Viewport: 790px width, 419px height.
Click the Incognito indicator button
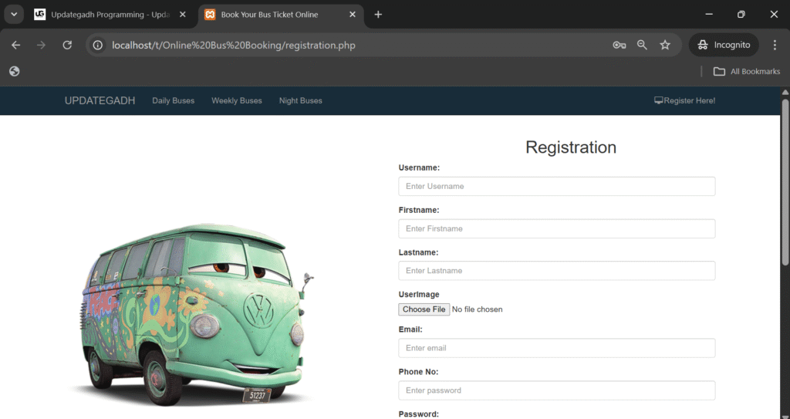coord(724,45)
